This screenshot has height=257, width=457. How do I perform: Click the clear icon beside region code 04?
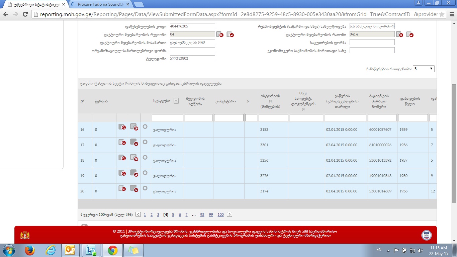click(230, 34)
